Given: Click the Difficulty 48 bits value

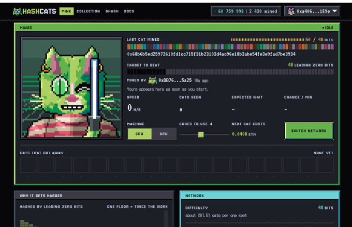Looking at the screenshot, I should (326, 208).
